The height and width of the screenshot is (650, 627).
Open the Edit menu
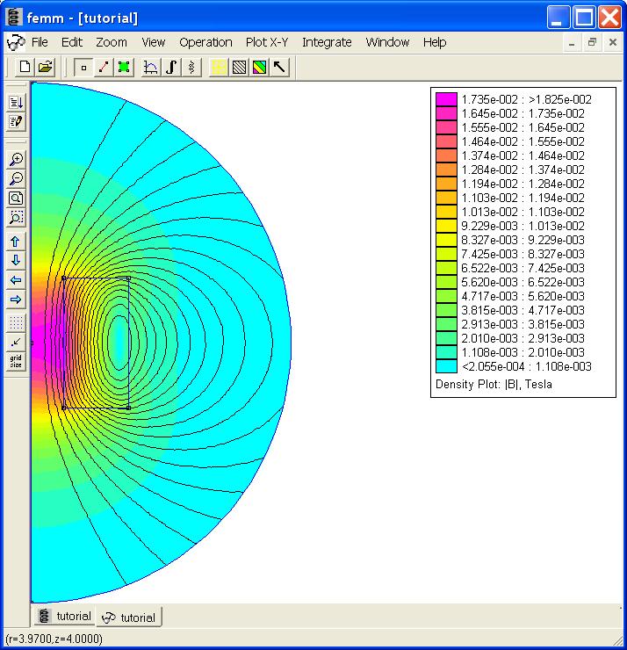[72, 42]
